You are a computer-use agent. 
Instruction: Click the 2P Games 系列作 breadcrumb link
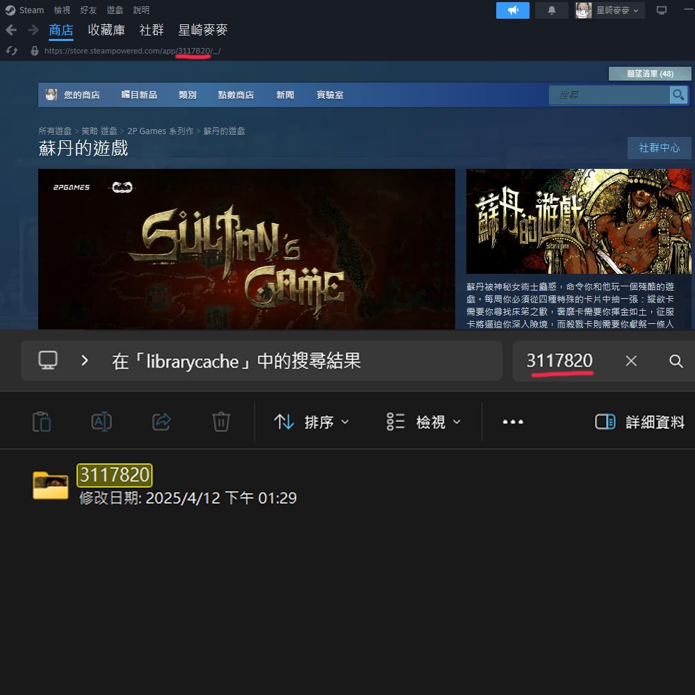[161, 131]
